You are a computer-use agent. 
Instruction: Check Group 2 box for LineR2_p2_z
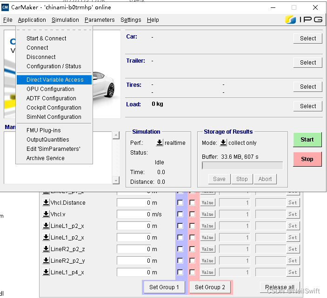tap(192, 249)
